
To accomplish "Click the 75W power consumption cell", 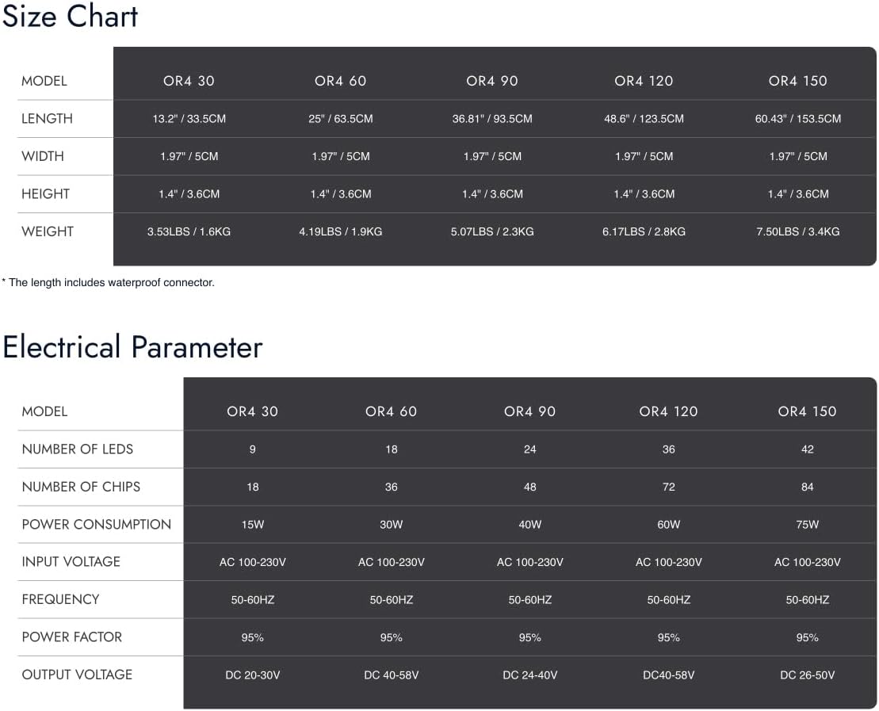I will click(x=807, y=525).
